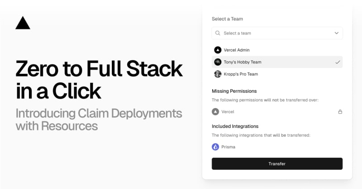Choose Kropp's Pro Team from the list
362x189 pixels.
pos(241,74)
